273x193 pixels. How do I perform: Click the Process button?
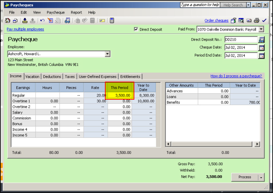click(245, 177)
